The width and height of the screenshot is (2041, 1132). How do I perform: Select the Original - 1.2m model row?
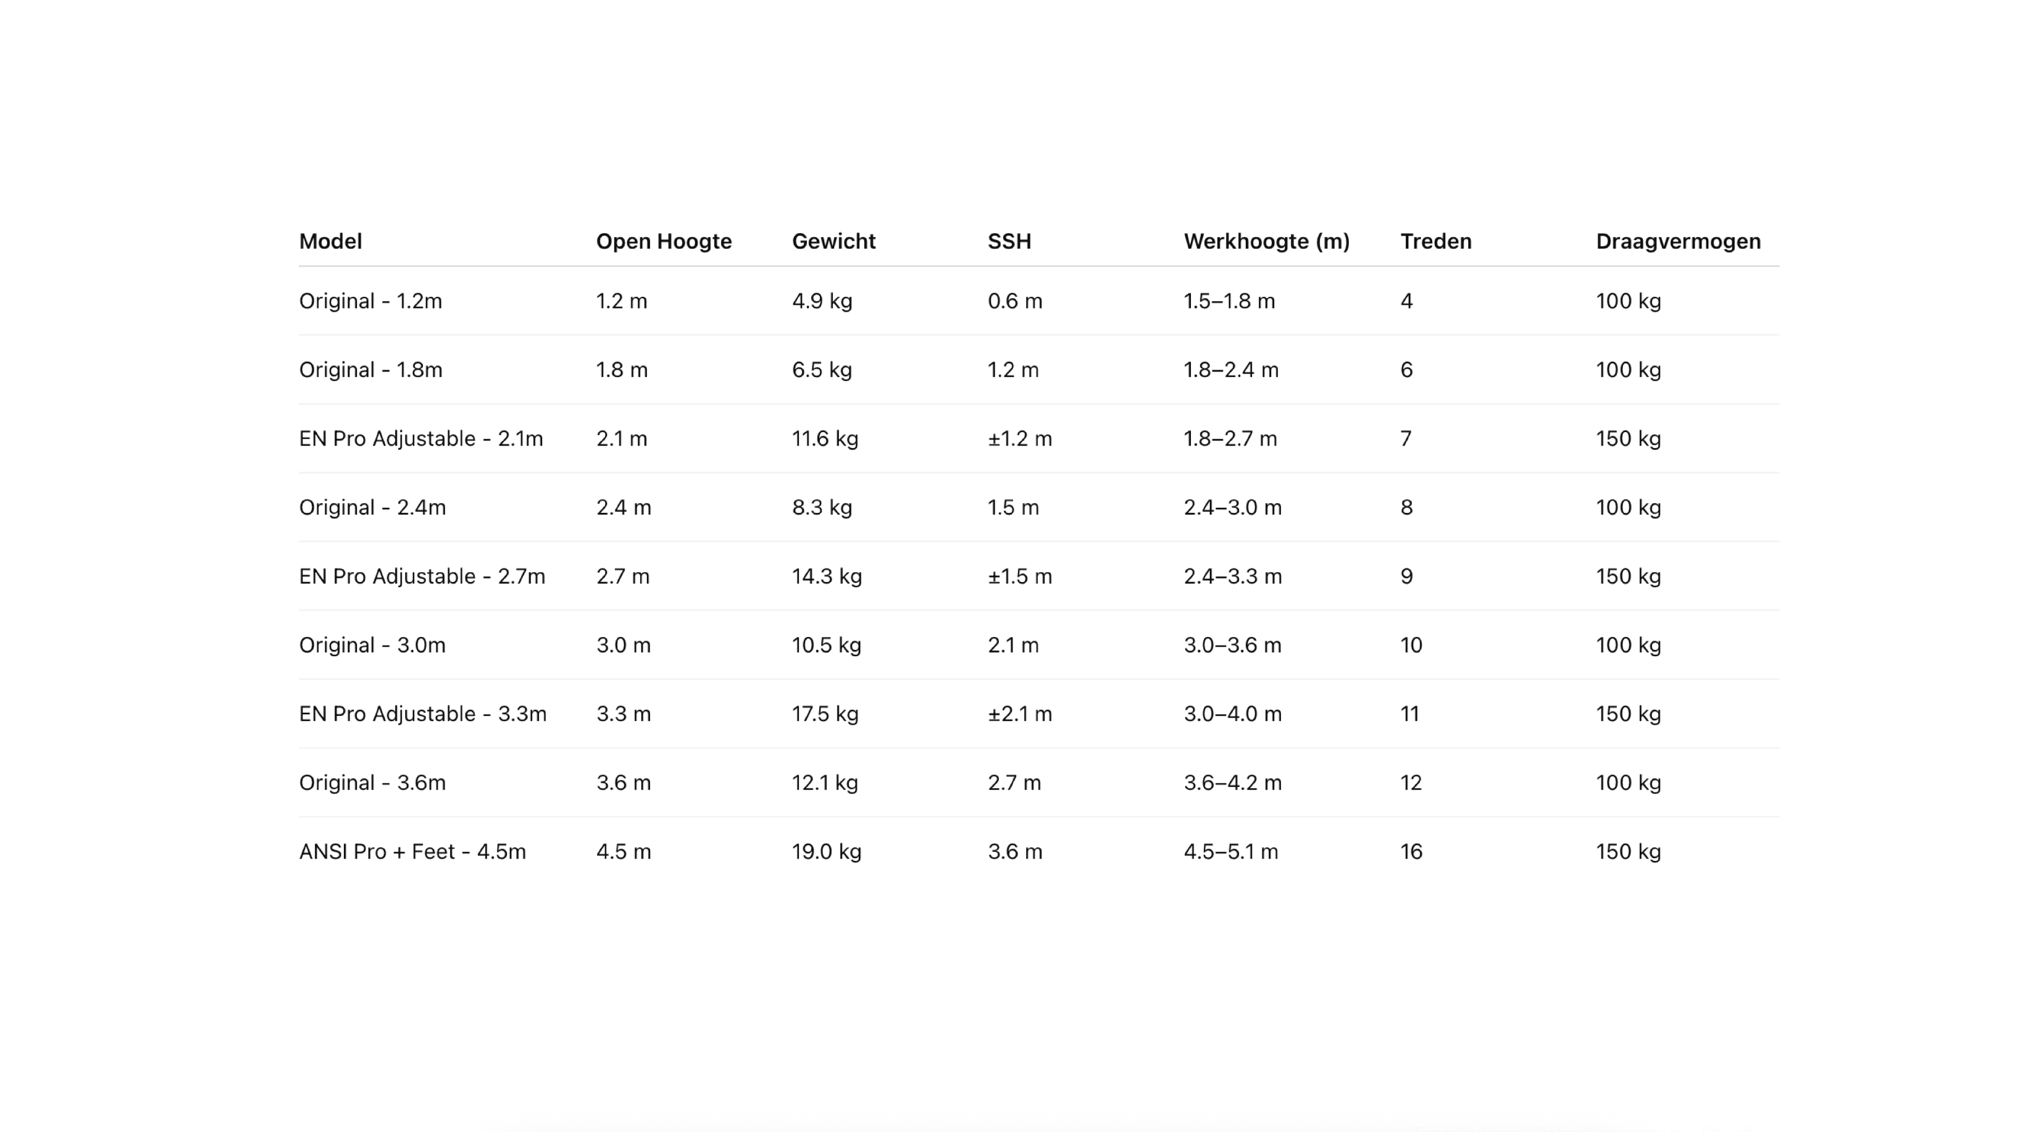[x=1039, y=301]
